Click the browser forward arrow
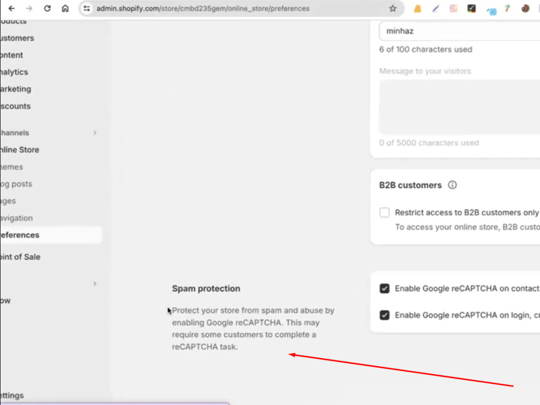The height and width of the screenshot is (405, 540). coord(29,8)
